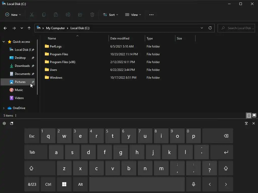This screenshot has height=193, width=258.
Task: Click Local Disk (C:) breadcrumb segment
Action: pyautogui.click(x=80, y=28)
